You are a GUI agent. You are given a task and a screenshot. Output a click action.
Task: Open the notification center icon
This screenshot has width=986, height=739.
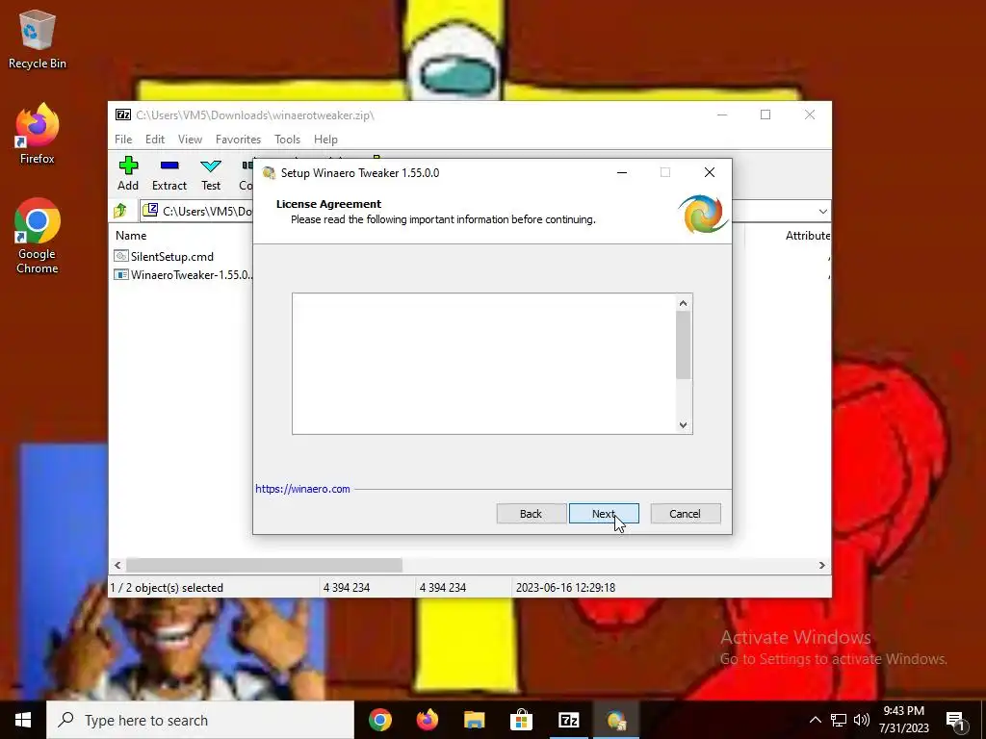click(955, 721)
